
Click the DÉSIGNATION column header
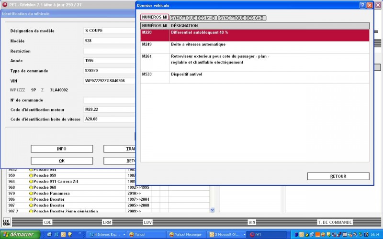269,26
